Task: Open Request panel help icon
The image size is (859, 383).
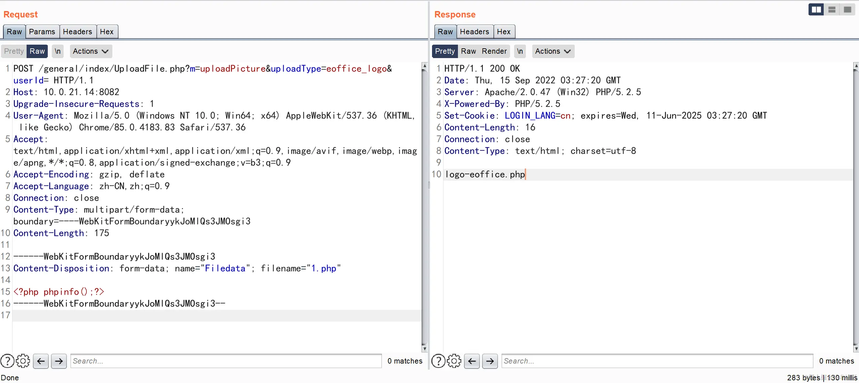Action: click(x=7, y=361)
